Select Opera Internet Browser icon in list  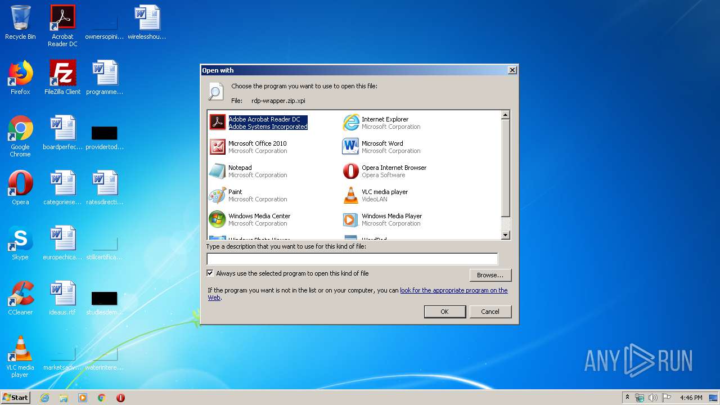point(351,170)
